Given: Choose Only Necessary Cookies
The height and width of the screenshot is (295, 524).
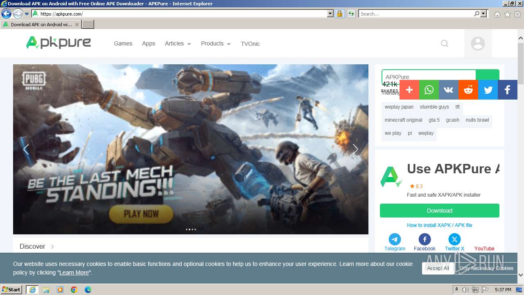Looking at the screenshot, I should 486,268.
